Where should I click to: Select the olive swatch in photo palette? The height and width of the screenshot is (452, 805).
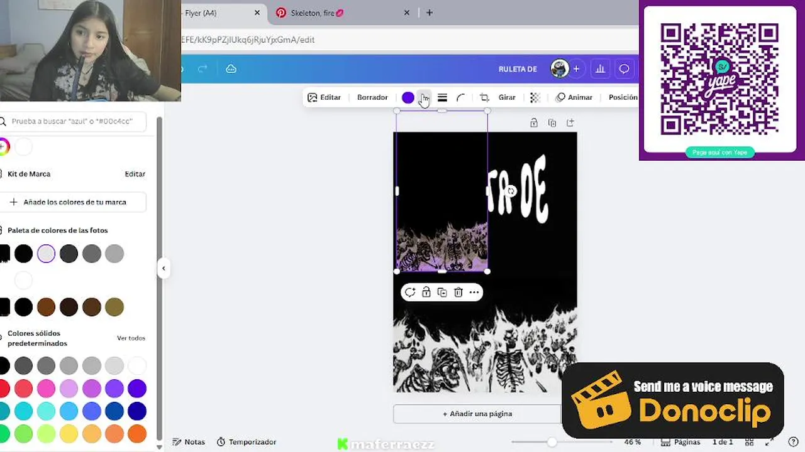[114, 307]
